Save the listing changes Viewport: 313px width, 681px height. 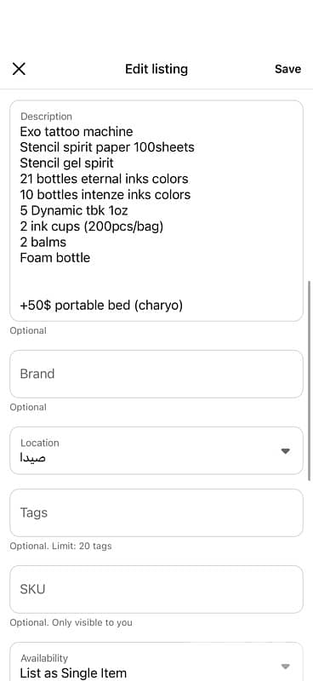(287, 69)
